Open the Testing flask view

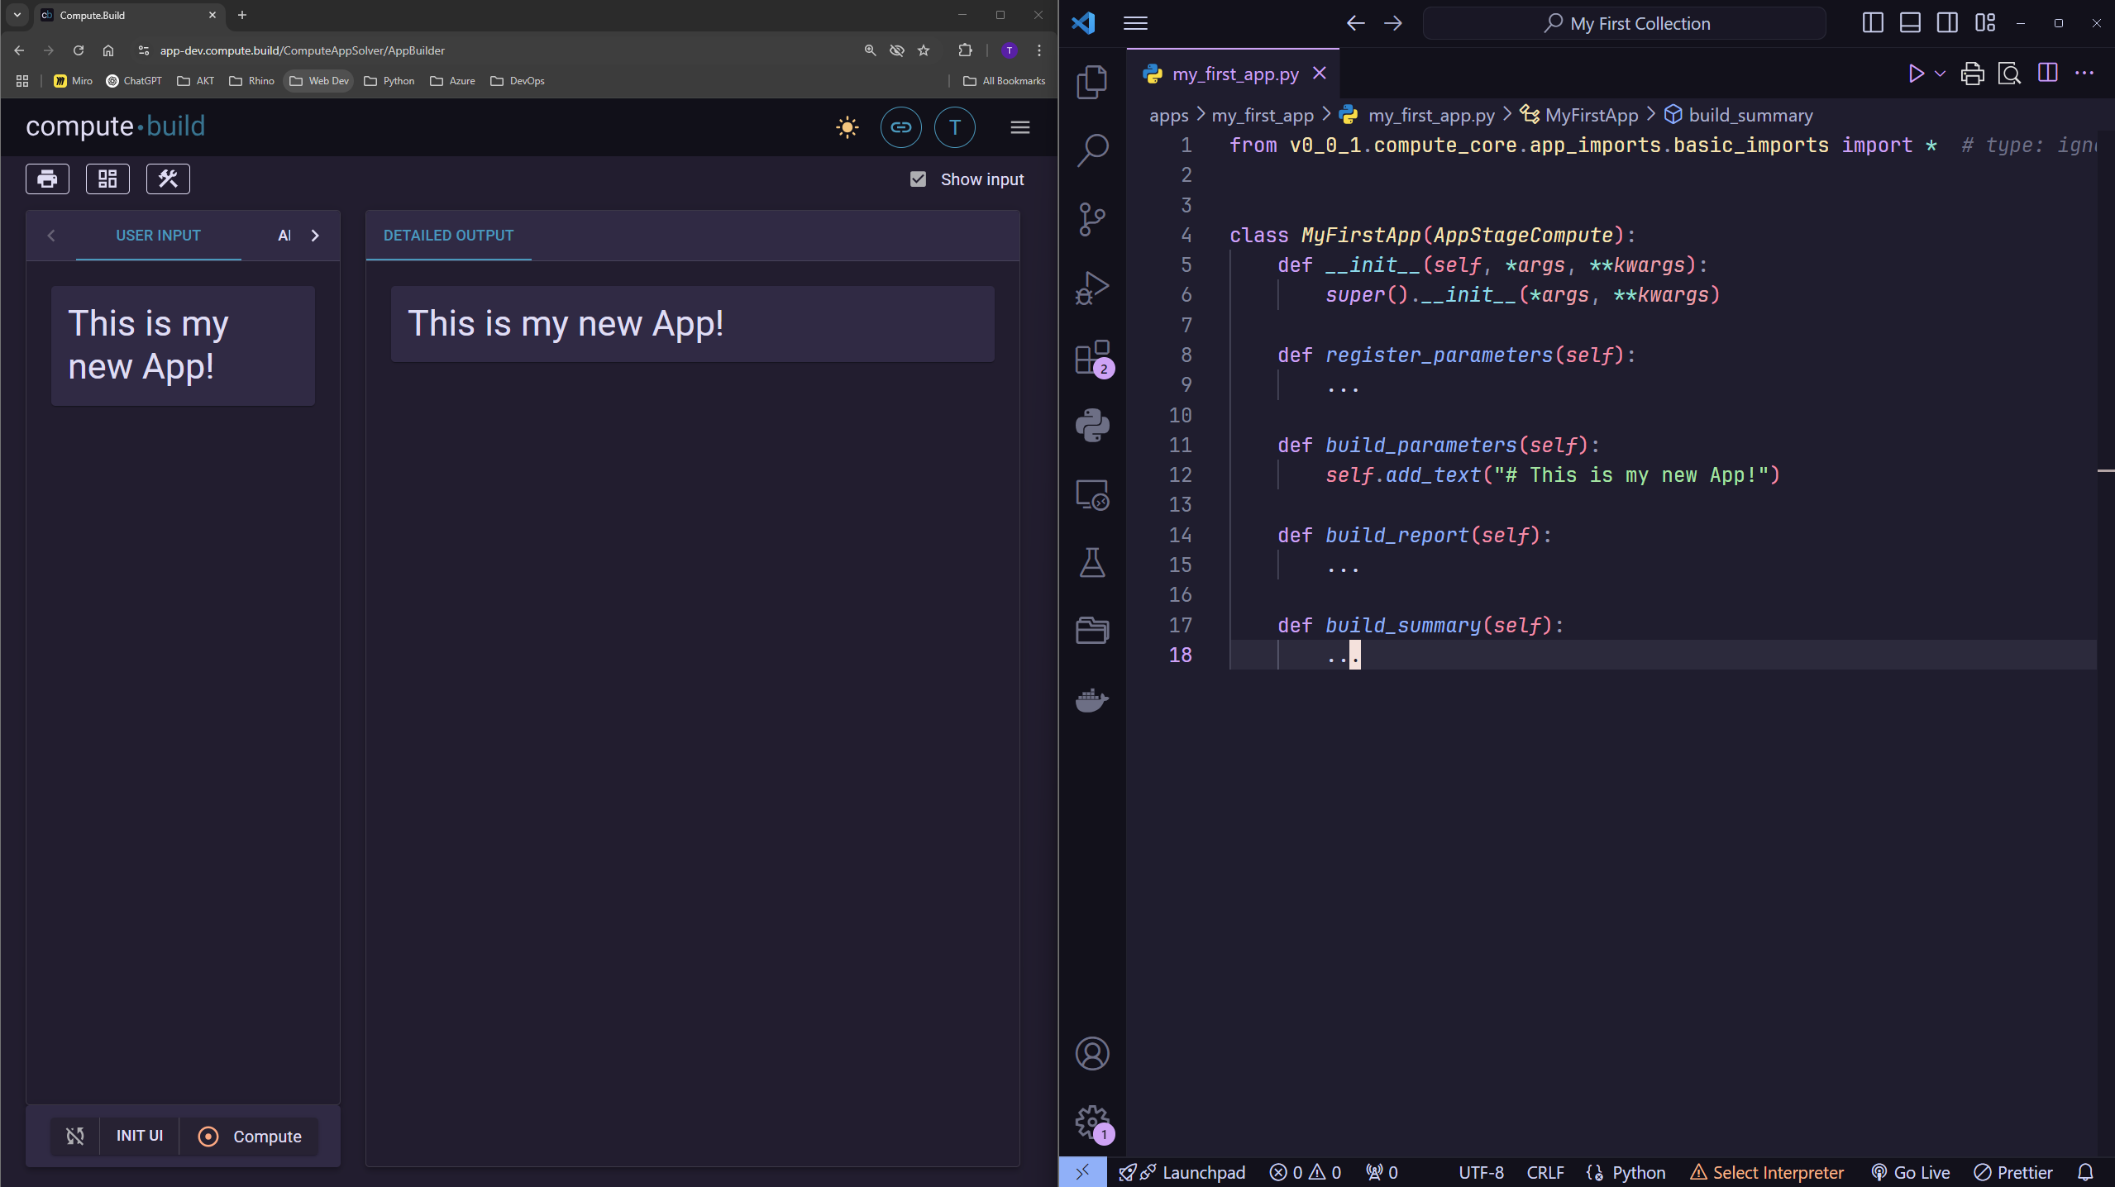coord(1092,563)
